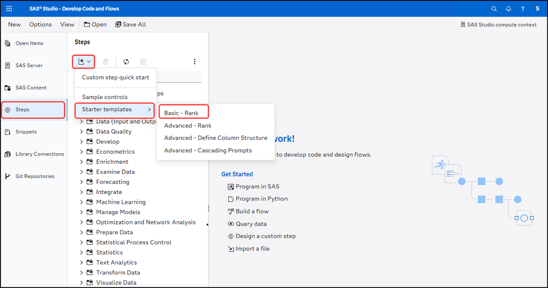Expand the Manage Models folder
The height and width of the screenshot is (288, 548).
(x=81, y=212)
